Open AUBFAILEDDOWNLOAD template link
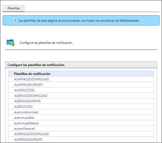This screenshot has width=162, height=143. 31,96
